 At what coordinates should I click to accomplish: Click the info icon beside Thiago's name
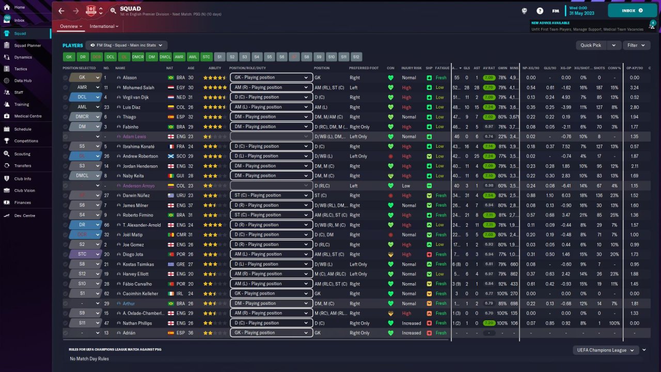pos(119,117)
